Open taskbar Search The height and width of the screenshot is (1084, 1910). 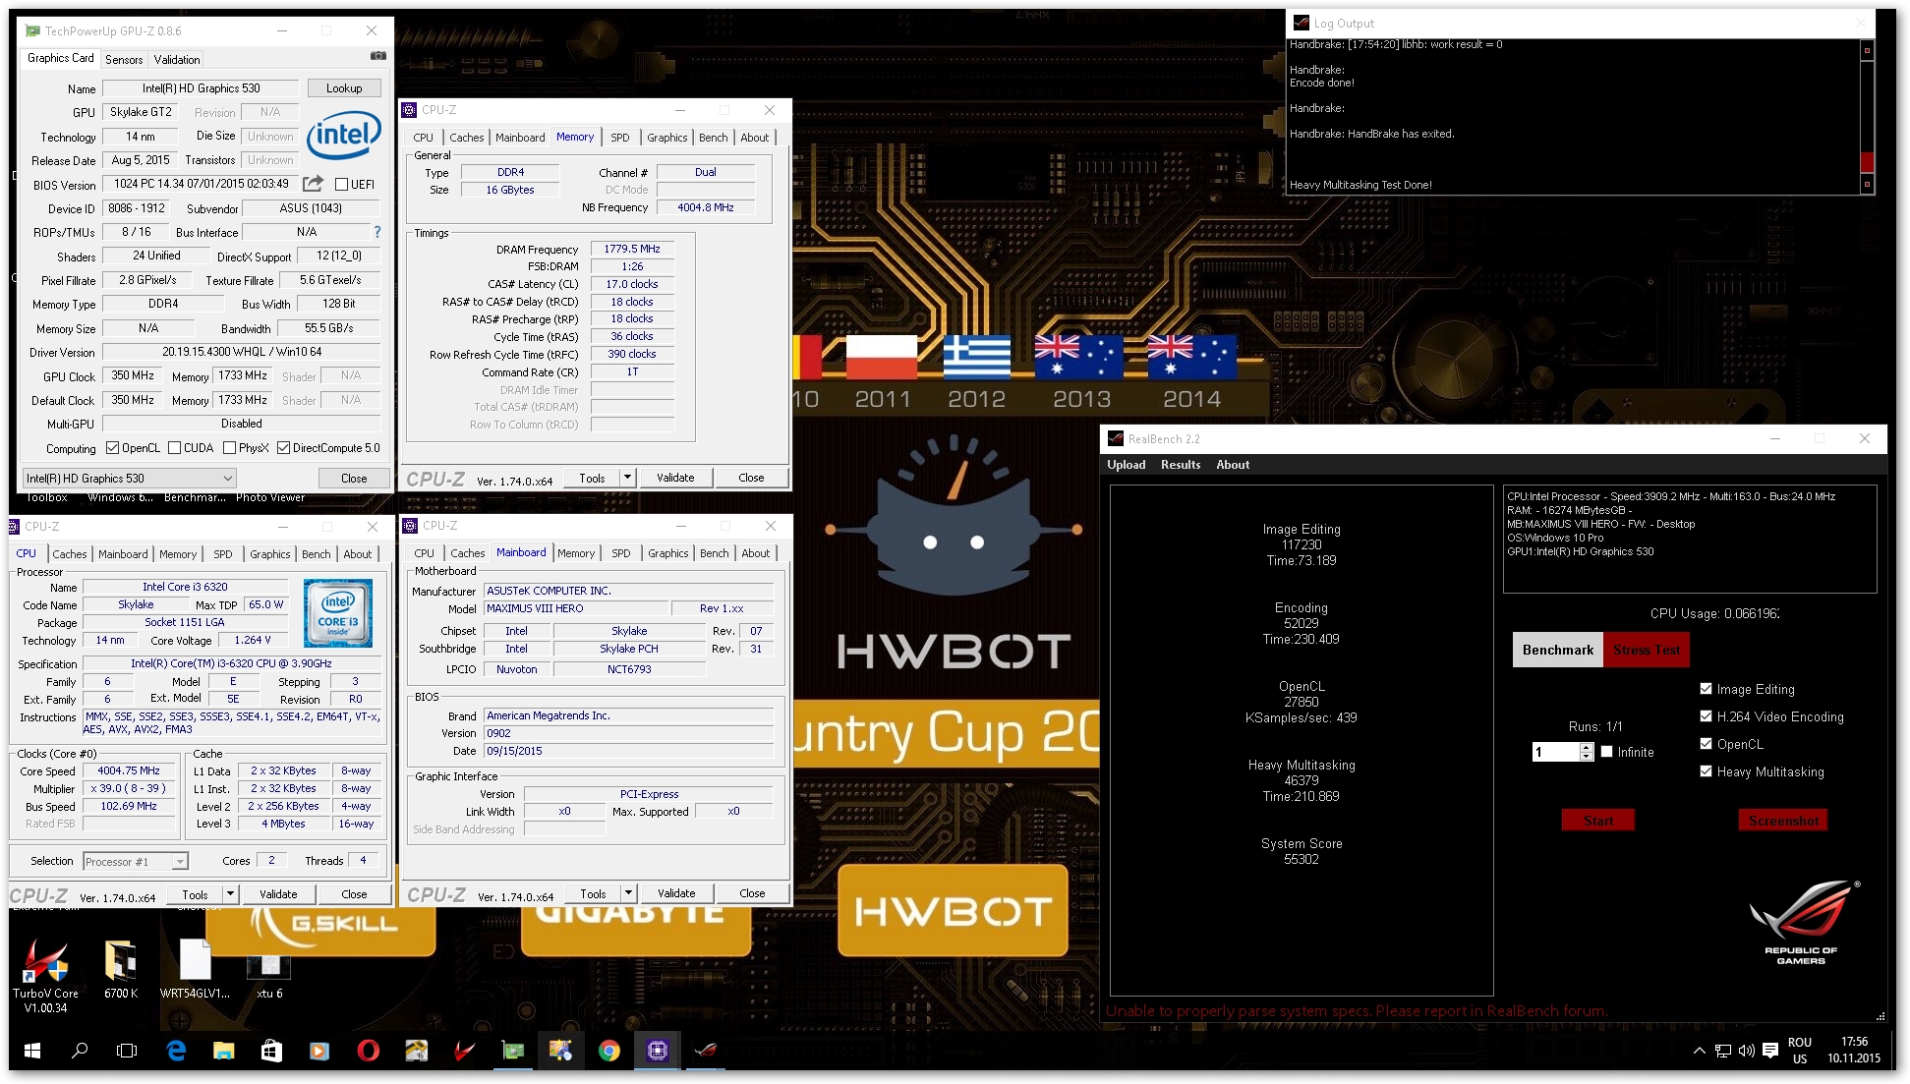tap(80, 1051)
